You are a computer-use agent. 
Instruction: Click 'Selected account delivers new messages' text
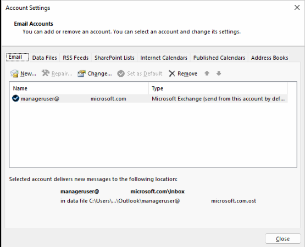(x=93, y=179)
